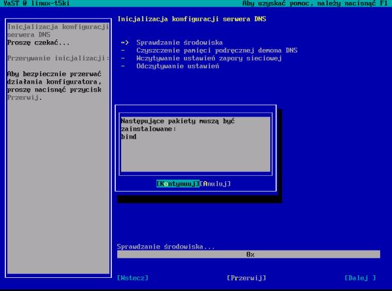This screenshot has width=392, height=291.
Task: Click the arrow marker beside Sprawdzanie środowiska
Action: point(125,43)
